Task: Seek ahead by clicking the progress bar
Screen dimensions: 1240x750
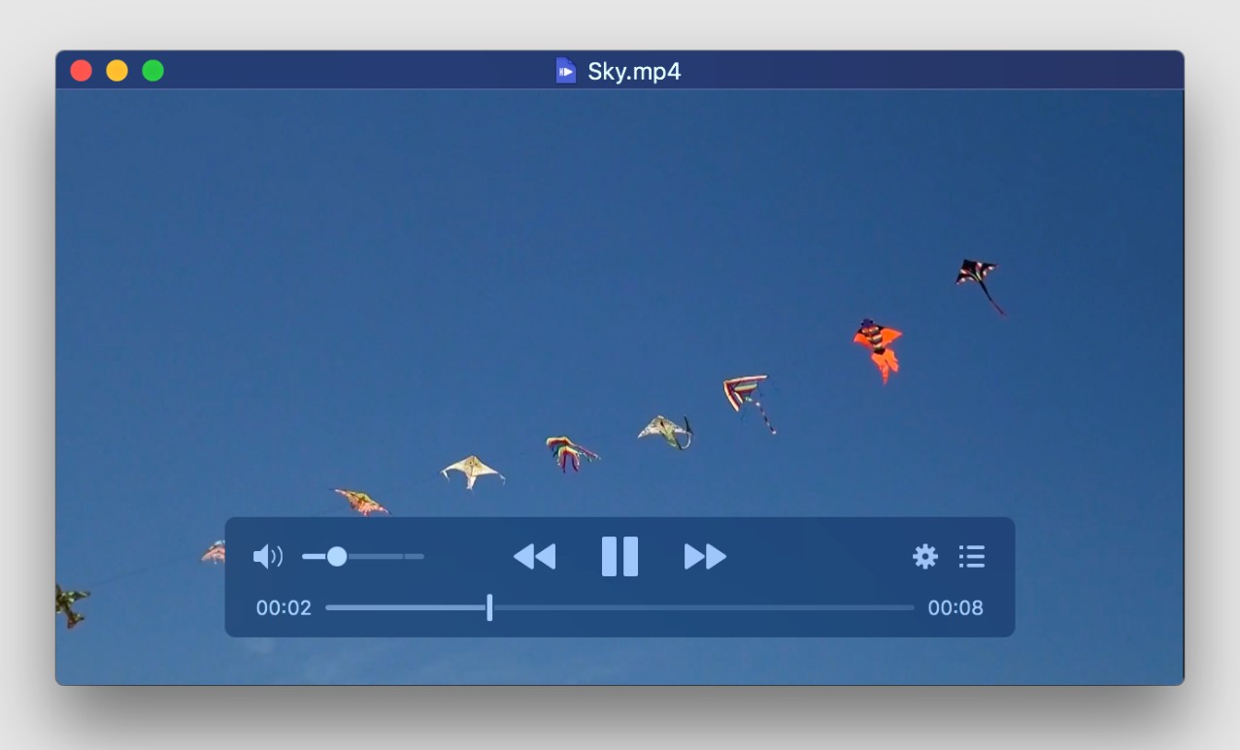Action: pos(680,607)
